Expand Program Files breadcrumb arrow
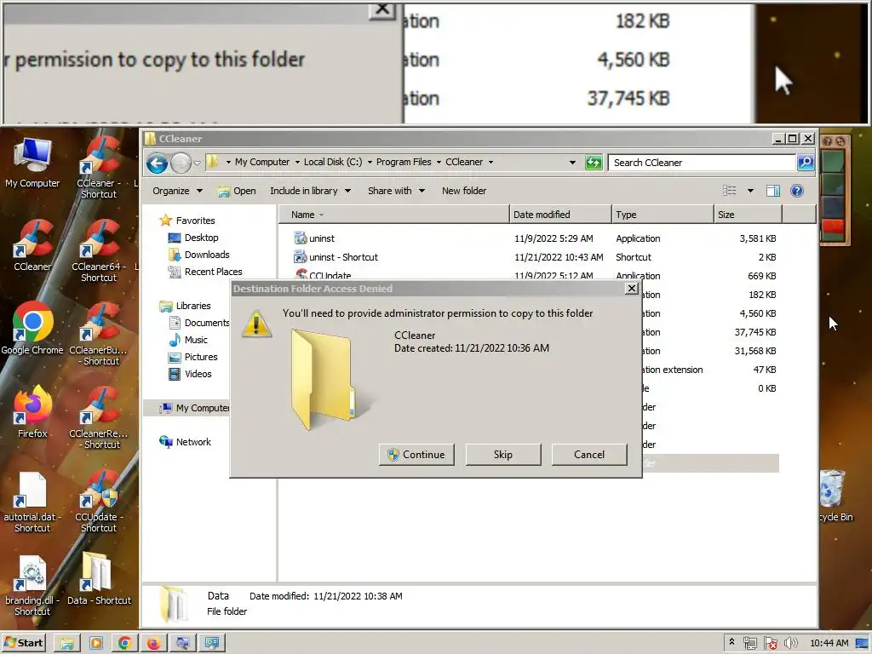The height and width of the screenshot is (654, 872). click(439, 163)
